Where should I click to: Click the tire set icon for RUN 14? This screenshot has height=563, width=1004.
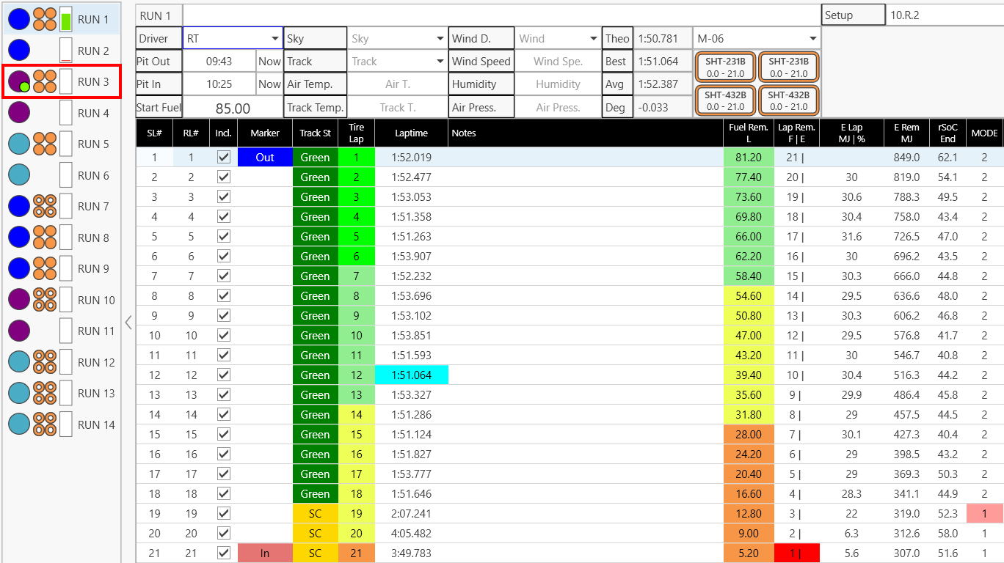click(x=45, y=424)
